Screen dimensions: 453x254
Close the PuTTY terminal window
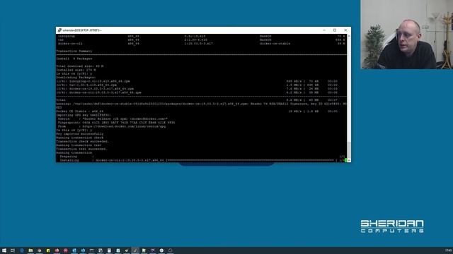coord(345,30)
